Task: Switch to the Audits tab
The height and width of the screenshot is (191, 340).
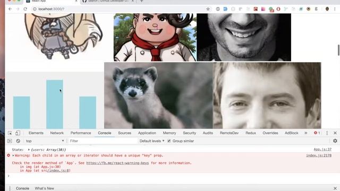Action: pos(208,133)
